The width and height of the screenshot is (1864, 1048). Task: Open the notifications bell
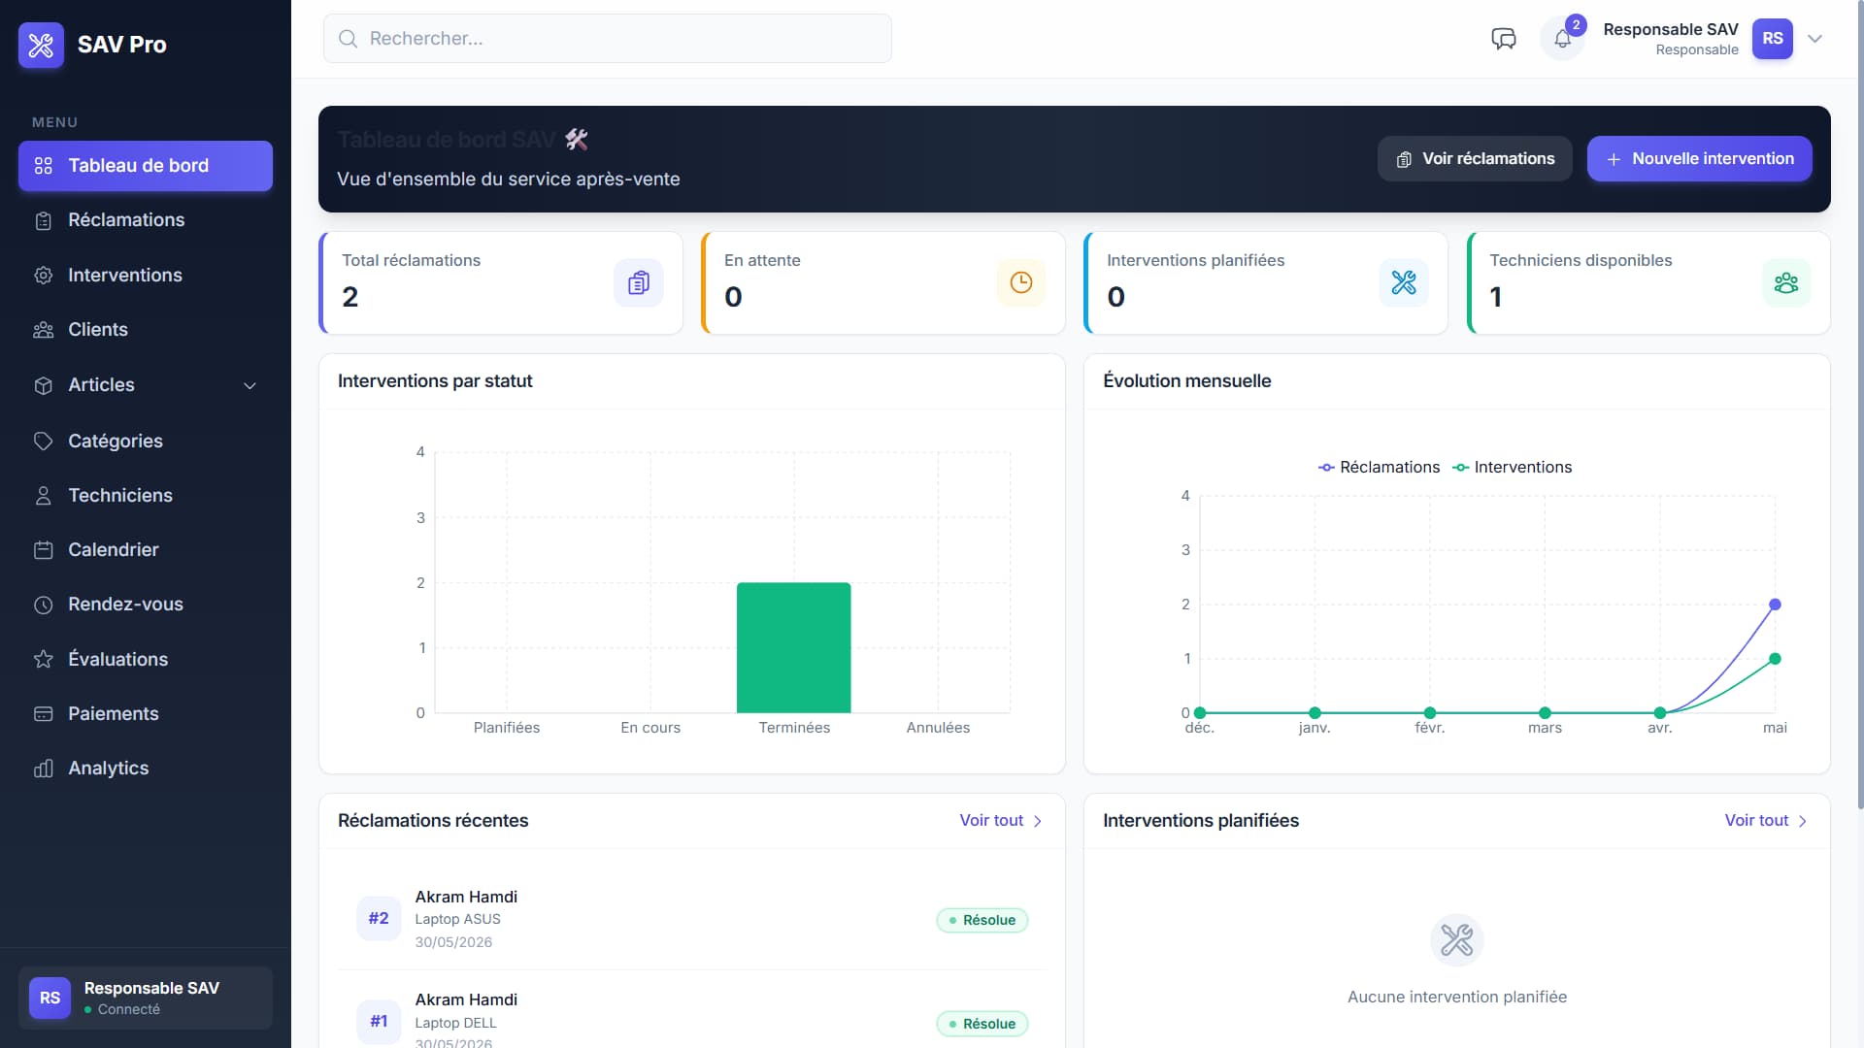point(1562,39)
